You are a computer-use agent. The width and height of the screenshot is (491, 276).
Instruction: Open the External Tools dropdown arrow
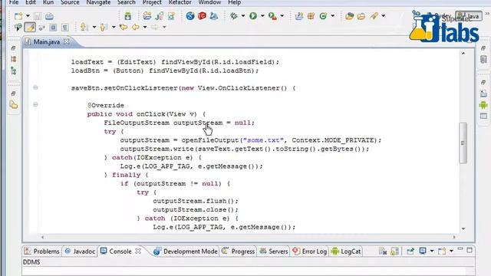[282, 15]
